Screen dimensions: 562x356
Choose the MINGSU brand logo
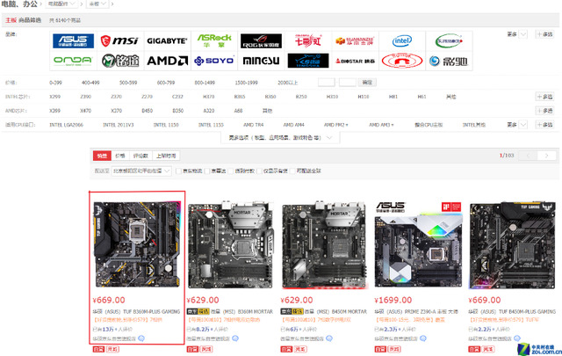click(x=261, y=61)
